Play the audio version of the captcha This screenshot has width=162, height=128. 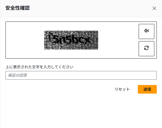coord(146,32)
